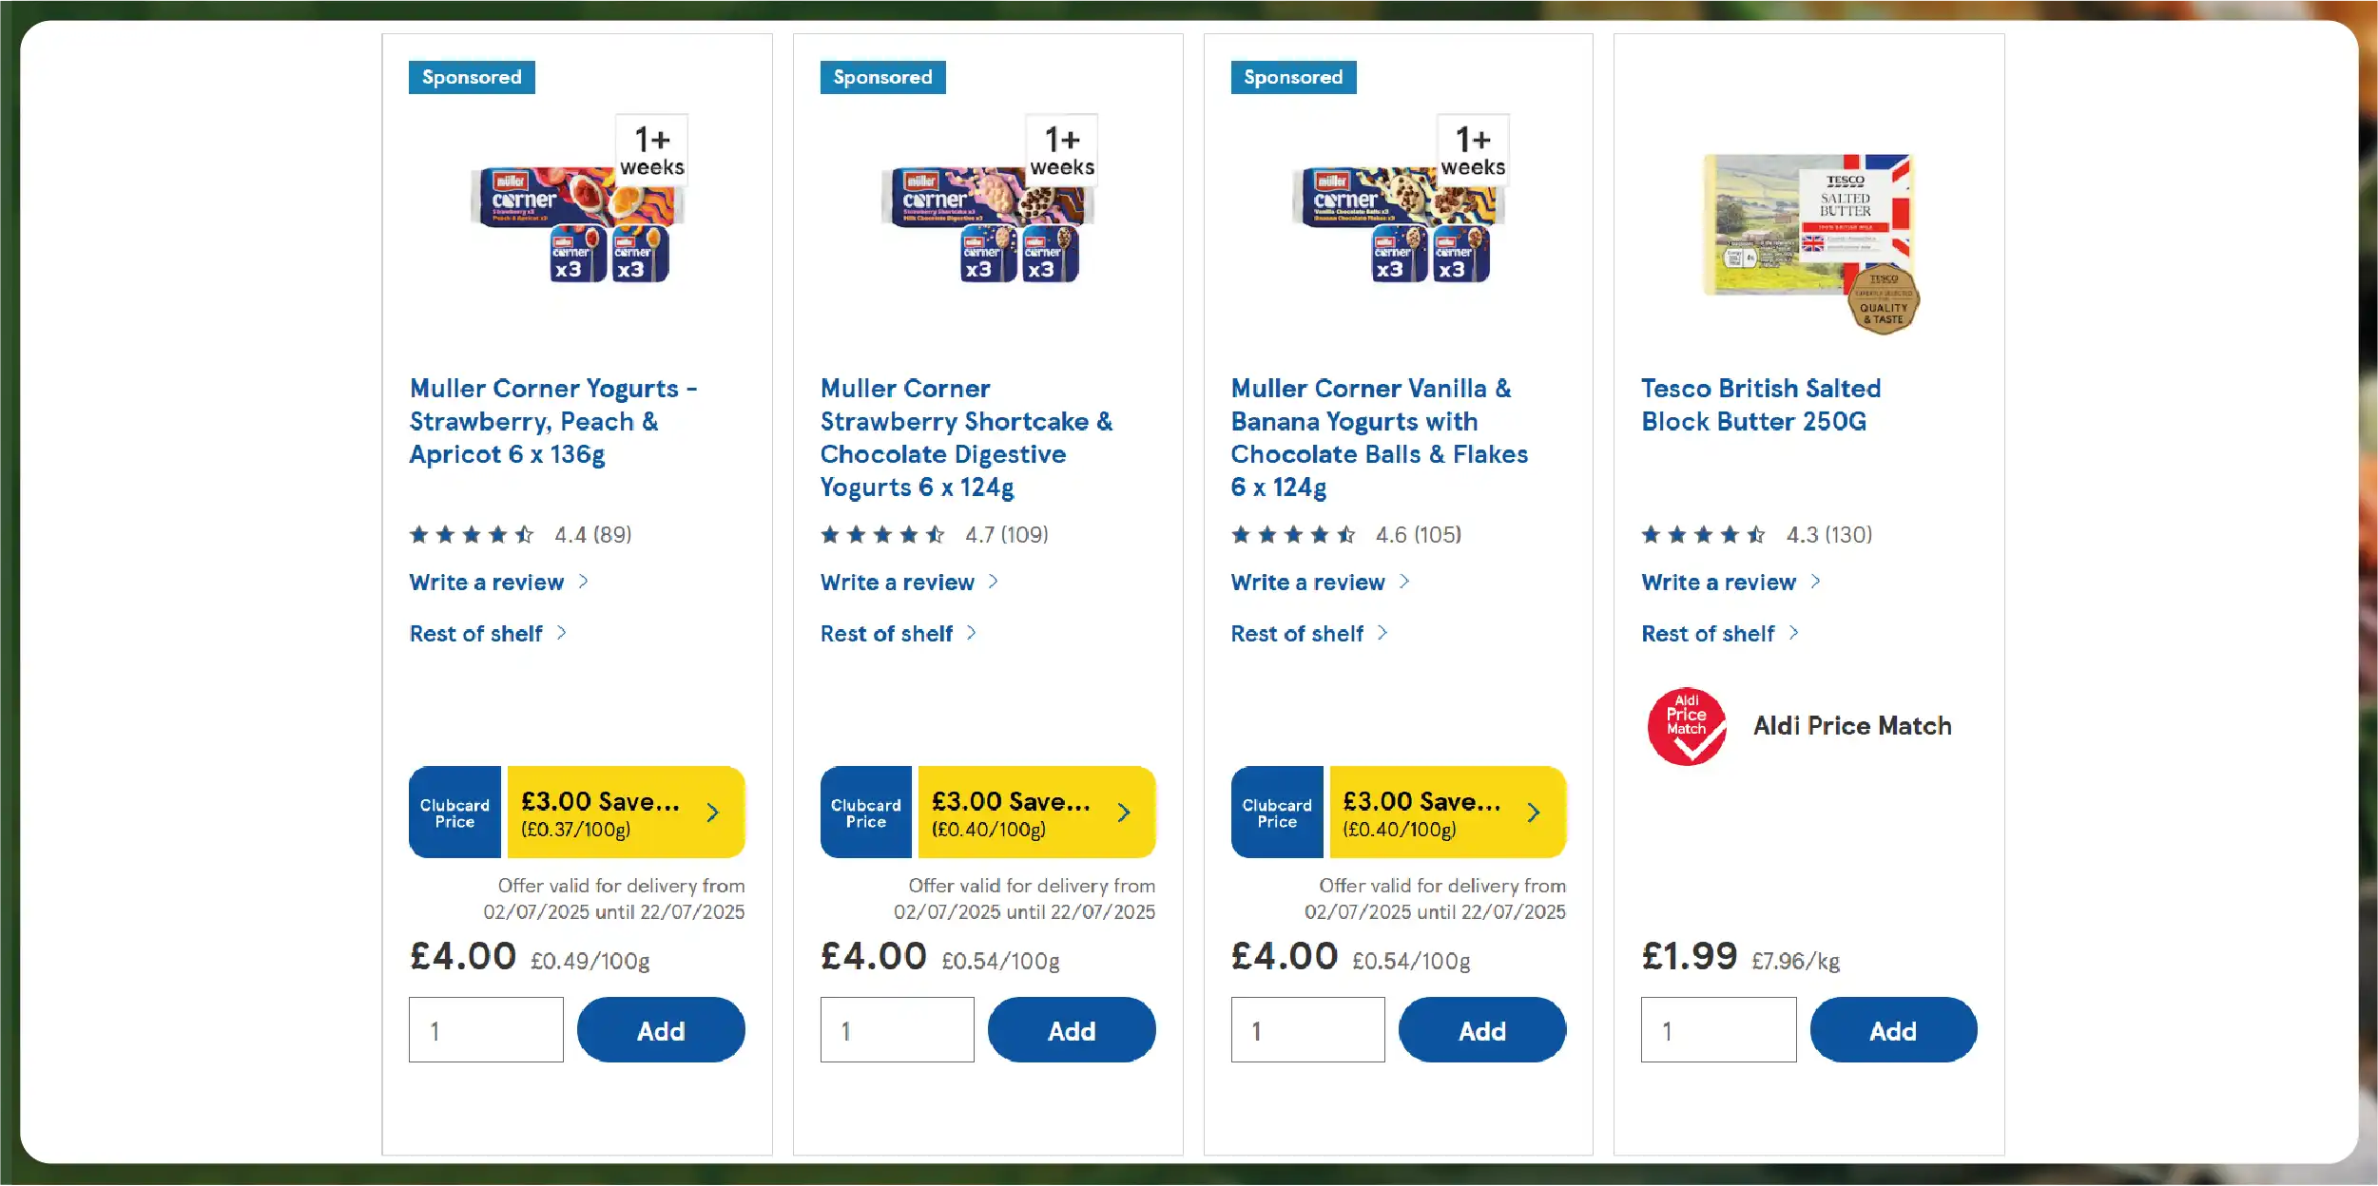Click the Sponsored label on Vanilla & Banana yogurts
2378x1186 pixels.
point(1293,77)
